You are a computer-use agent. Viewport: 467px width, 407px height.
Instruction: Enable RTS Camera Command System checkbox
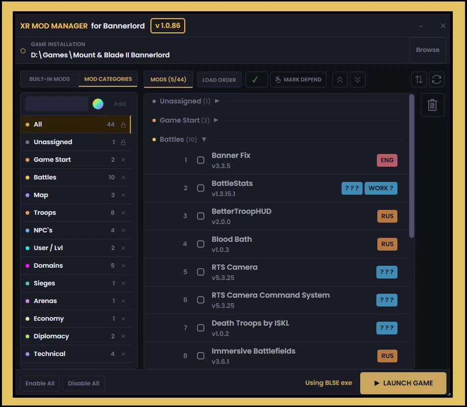point(201,300)
